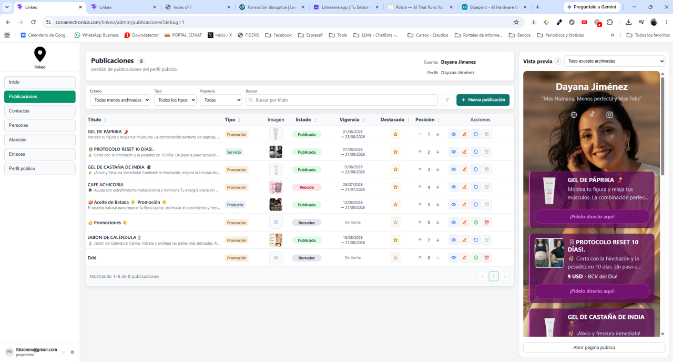Toggle featured star for GEL DE PÁPRIKA
Image resolution: width=673 pixels, height=362 pixels.
395,134
